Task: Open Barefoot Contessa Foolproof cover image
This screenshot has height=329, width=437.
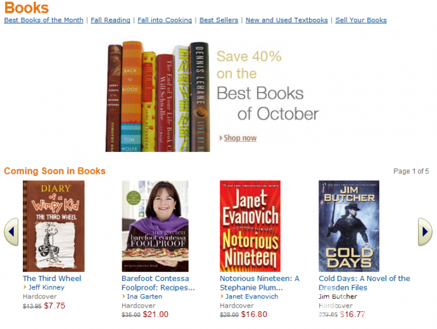Action: (155, 226)
